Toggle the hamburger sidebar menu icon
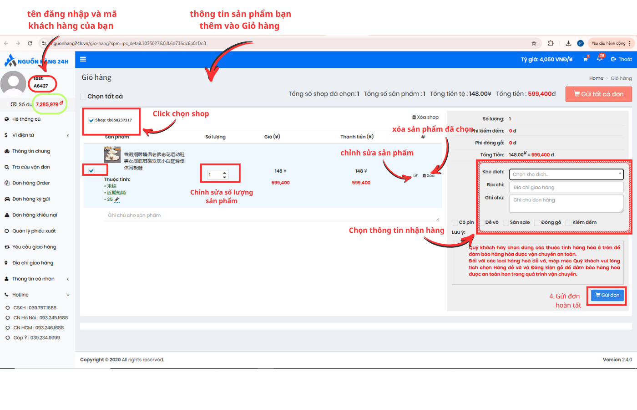The width and height of the screenshot is (637, 410). point(83,59)
